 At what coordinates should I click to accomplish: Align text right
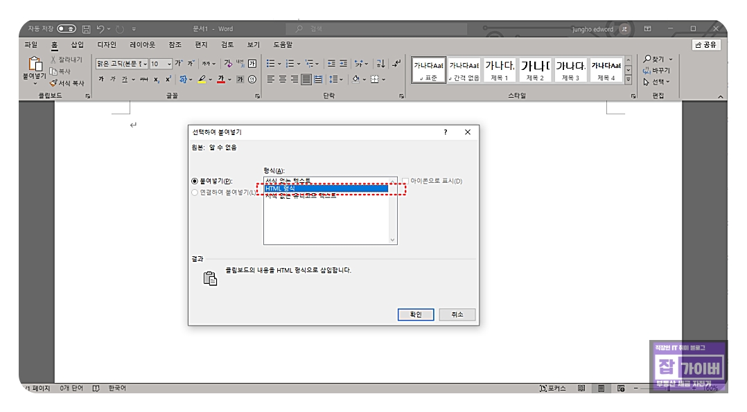[x=295, y=79]
